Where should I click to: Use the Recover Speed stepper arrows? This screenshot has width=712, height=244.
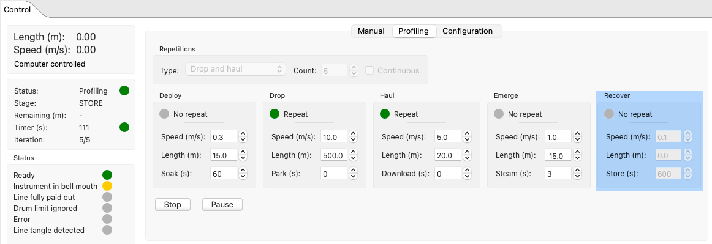point(687,136)
